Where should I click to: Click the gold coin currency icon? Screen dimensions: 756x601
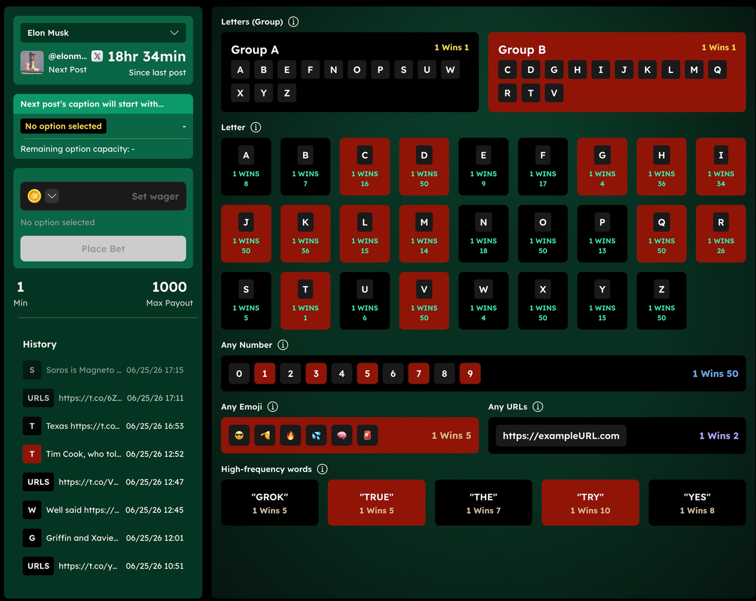click(35, 196)
